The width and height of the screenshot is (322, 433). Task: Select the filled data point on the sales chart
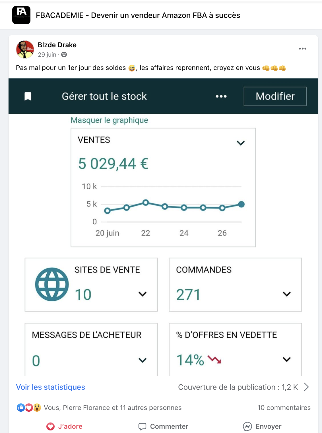pyautogui.click(x=241, y=204)
